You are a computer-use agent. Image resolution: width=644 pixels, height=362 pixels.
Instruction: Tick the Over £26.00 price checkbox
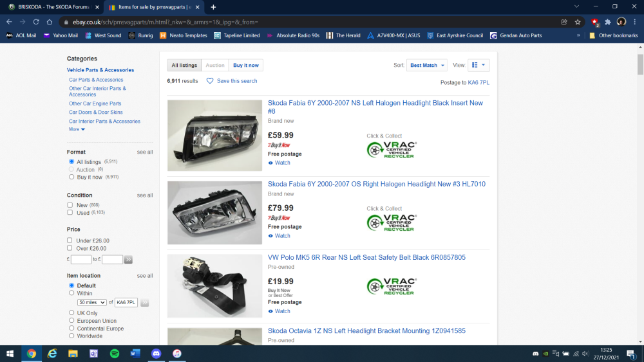(x=70, y=248)
